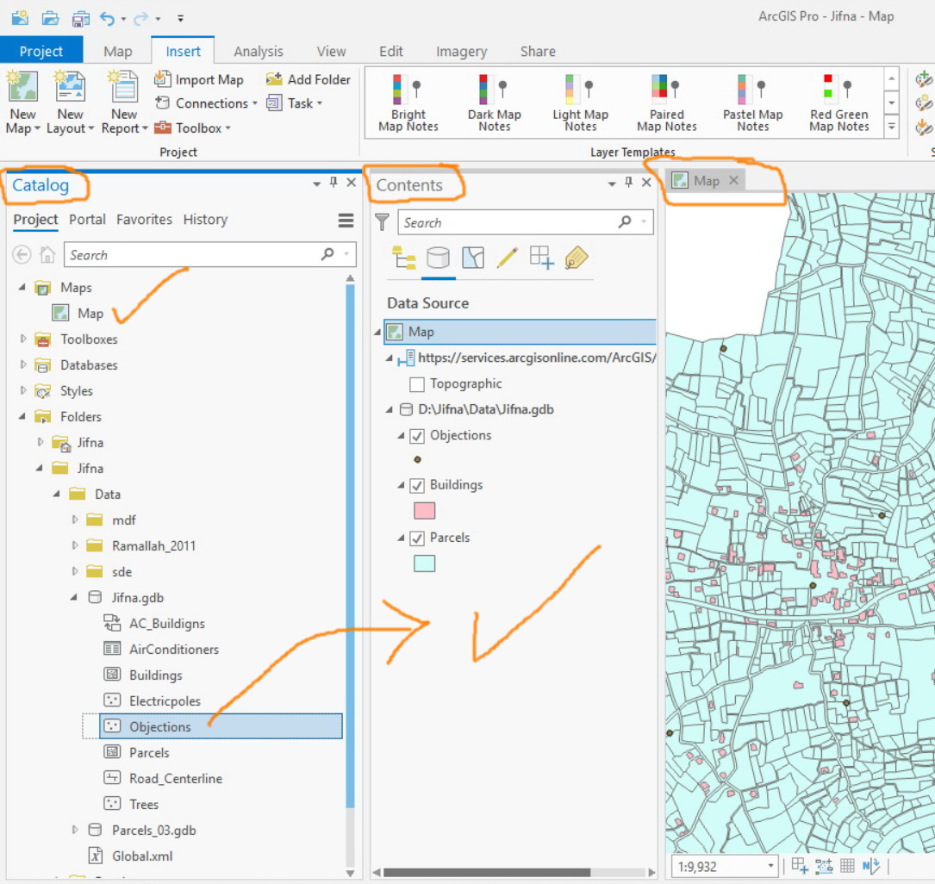The image size is (935, 884).
Task: Click Catalog pane hamburger menu icon
Action: tap(346, 221)
